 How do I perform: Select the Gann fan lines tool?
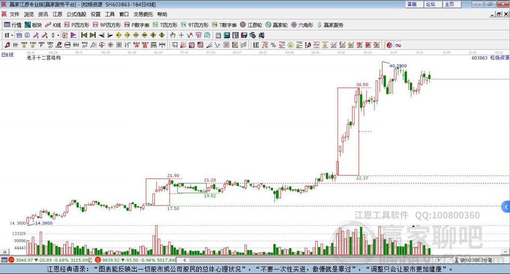pyautogui.click(x=183, y=45)
